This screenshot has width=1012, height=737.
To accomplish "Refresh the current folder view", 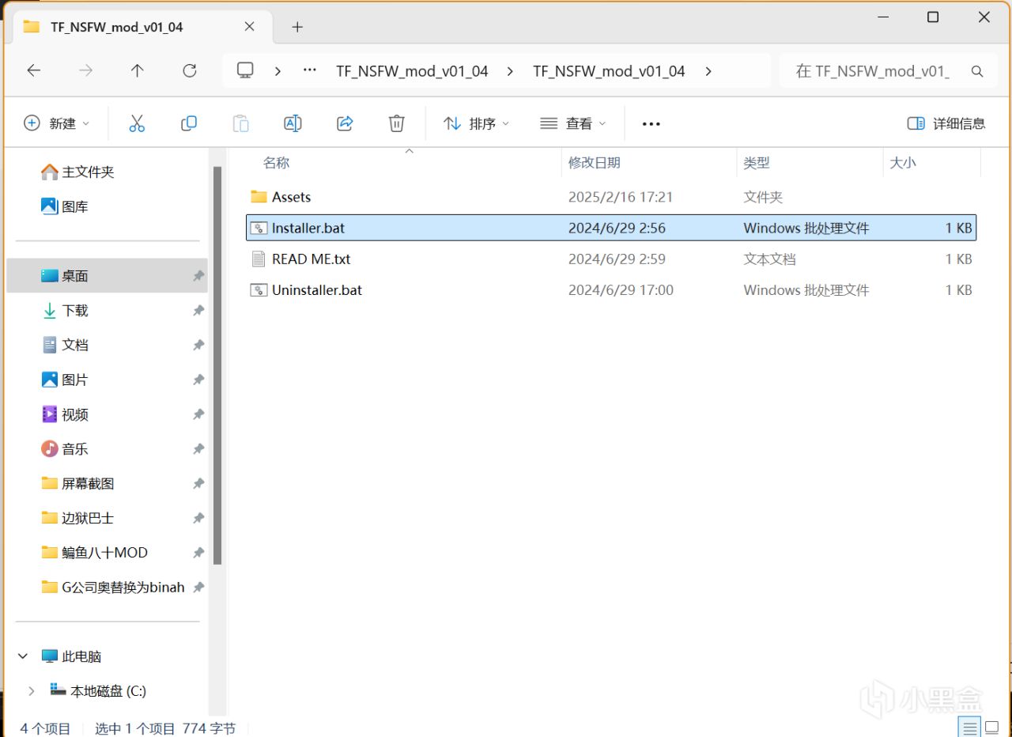I will 190,70.
